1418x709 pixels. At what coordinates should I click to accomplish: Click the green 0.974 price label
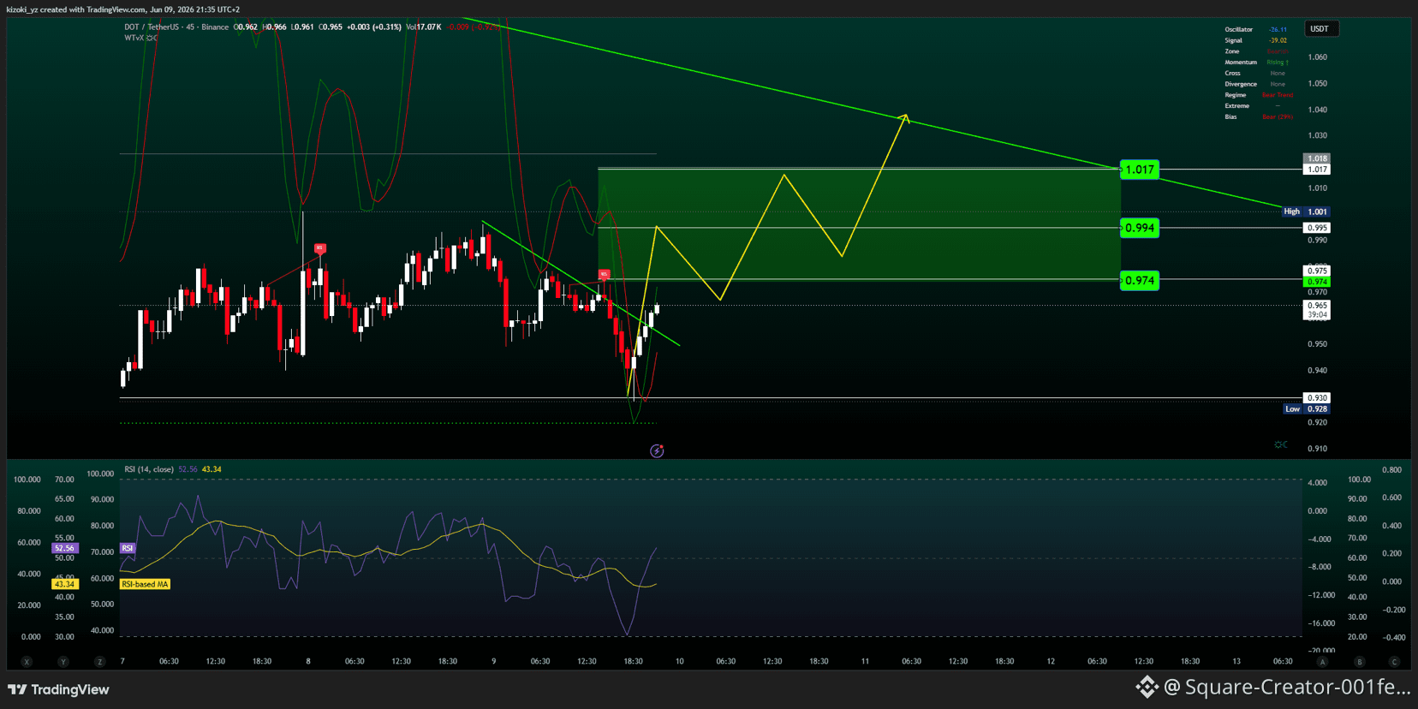coord(1140,280)
